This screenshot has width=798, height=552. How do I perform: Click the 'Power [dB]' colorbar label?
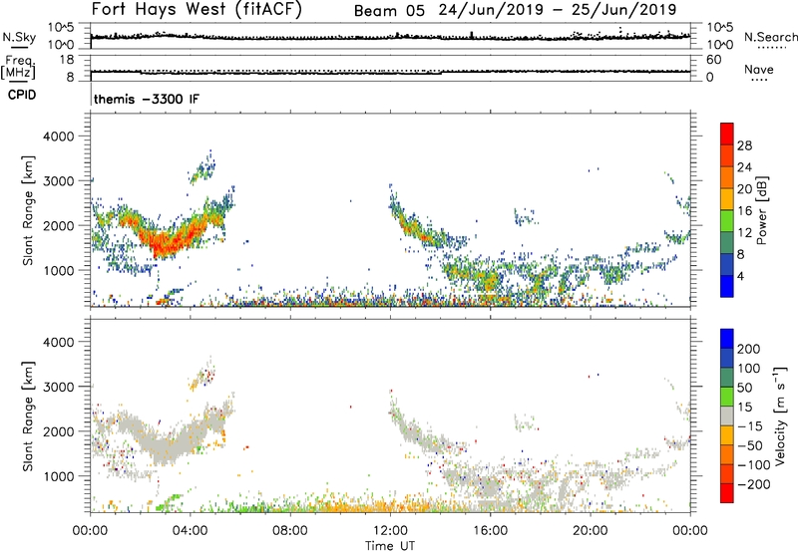click(761, 211)
